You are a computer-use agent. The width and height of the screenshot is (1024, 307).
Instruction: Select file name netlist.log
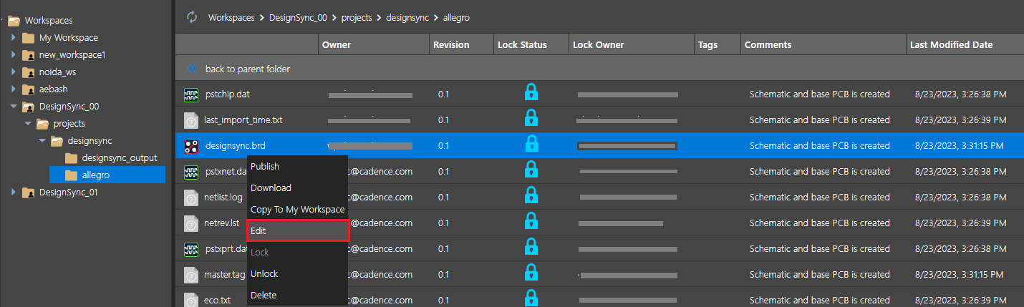223,197
